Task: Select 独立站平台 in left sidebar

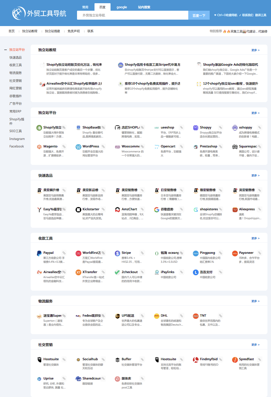Action: (17, 50)
